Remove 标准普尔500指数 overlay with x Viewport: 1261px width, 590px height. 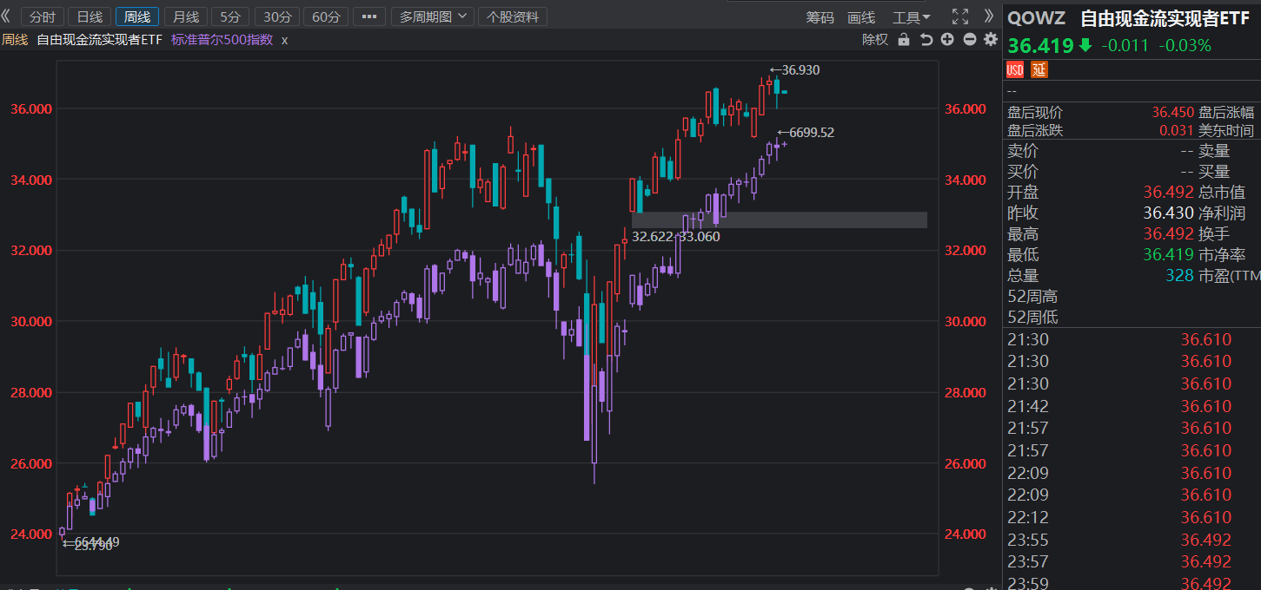(284, 40)
